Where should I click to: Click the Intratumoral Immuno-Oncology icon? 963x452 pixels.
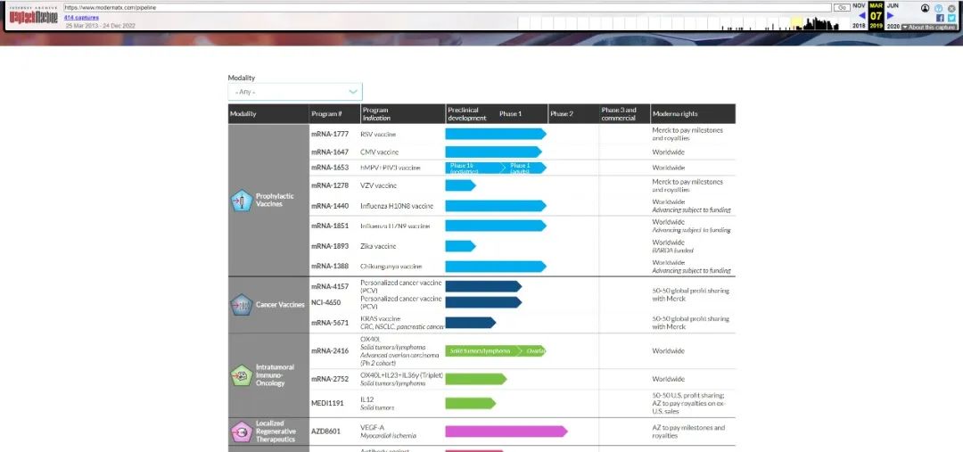click(242, 376)
